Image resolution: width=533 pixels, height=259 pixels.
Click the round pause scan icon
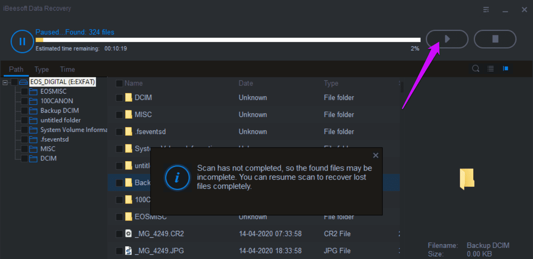(x=22, y=41)
